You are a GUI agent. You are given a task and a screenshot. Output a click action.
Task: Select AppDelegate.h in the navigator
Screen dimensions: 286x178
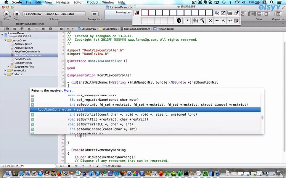(x=23, y=44)
